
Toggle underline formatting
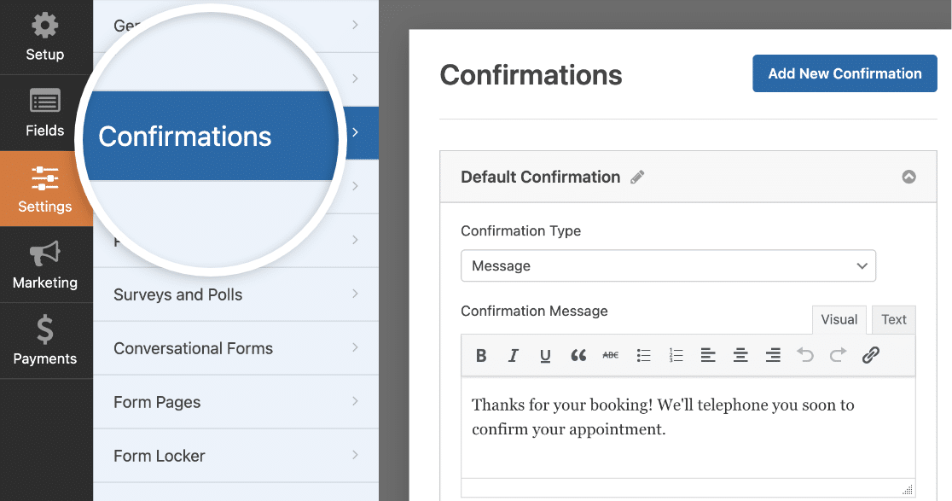coord(545,355)
